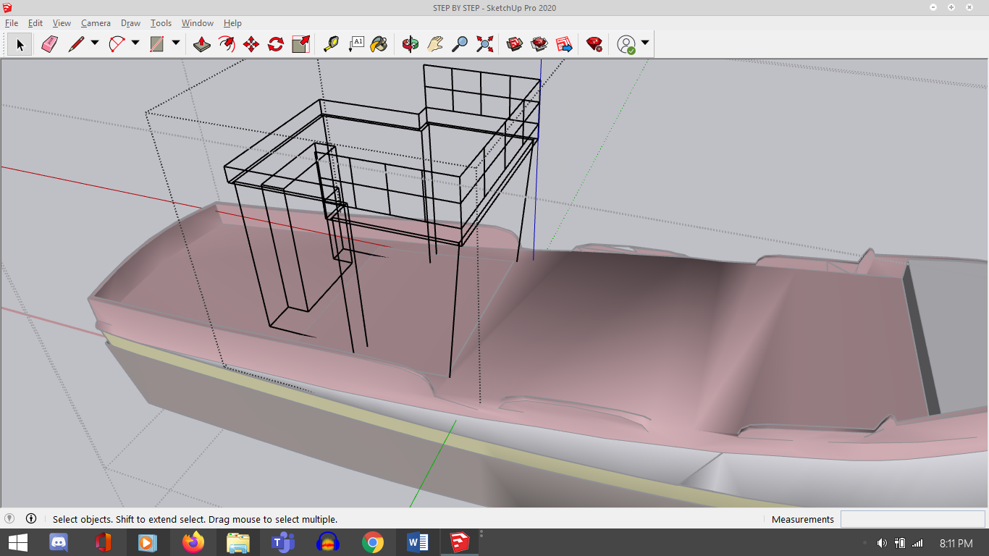Viewport: 989px width, 556px height.
Task: Click the 8:11 PM clock
Action: 956,543
